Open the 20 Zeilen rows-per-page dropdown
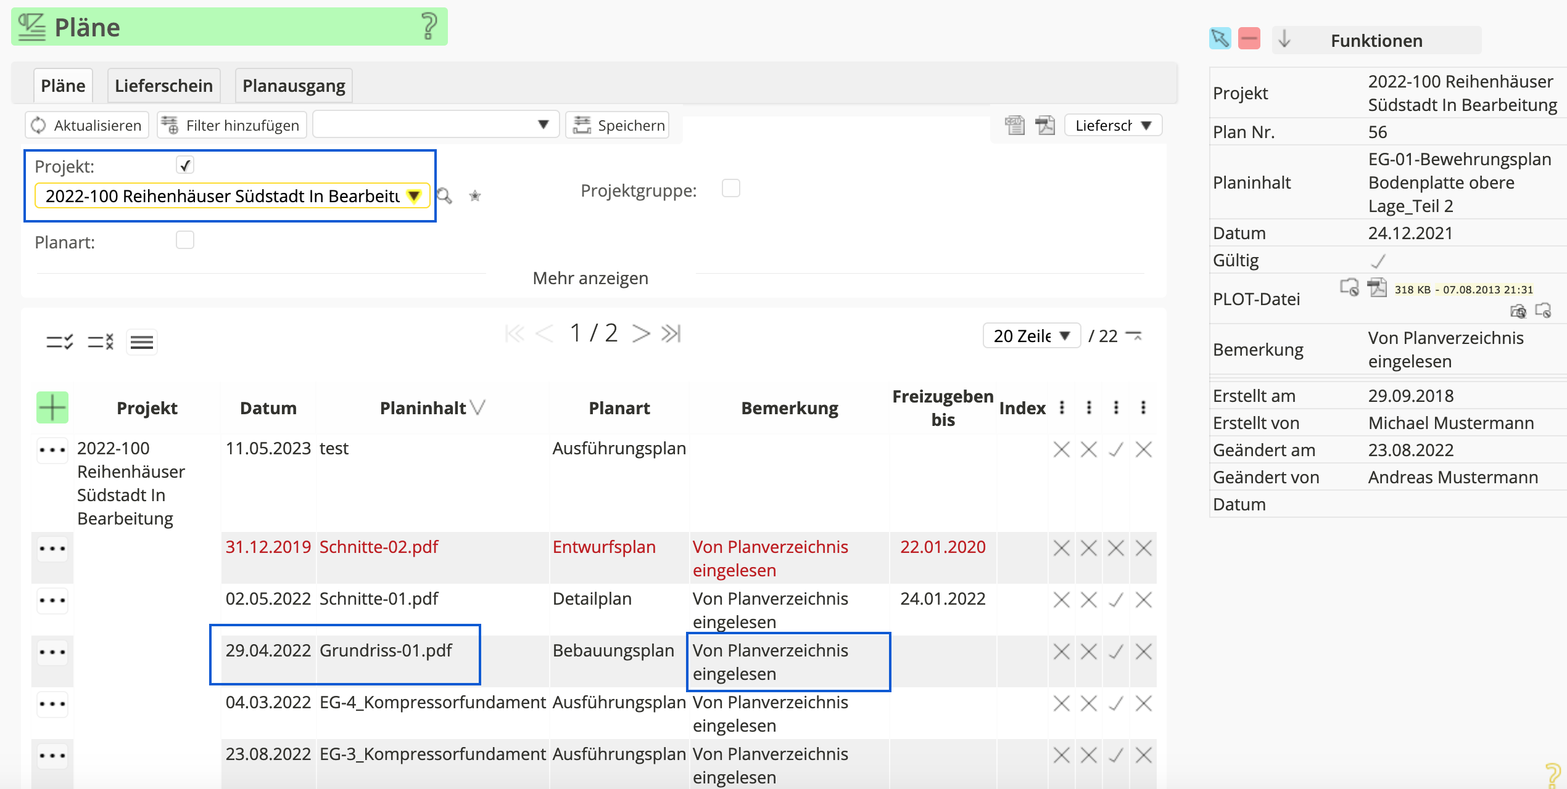Viewport: 1567px width, 789px height. click(1031, 336)
